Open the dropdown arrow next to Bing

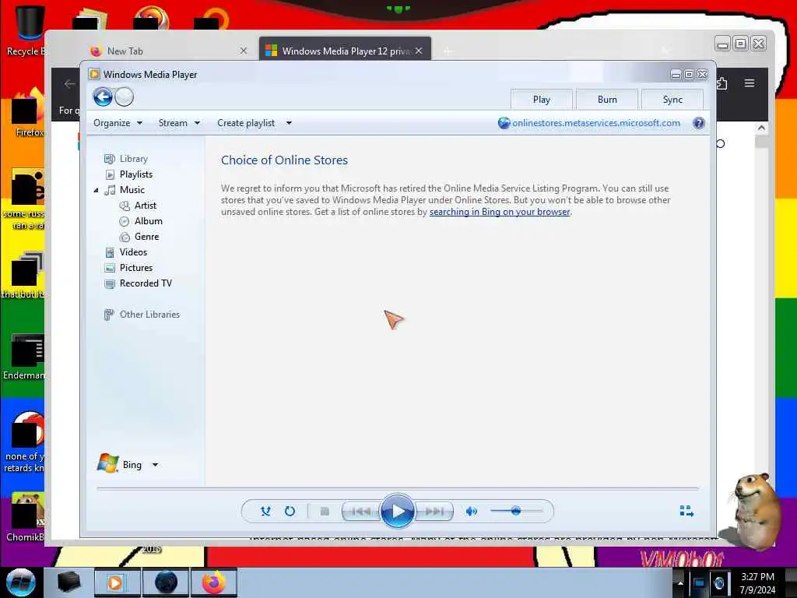click(x=155, y=465)
